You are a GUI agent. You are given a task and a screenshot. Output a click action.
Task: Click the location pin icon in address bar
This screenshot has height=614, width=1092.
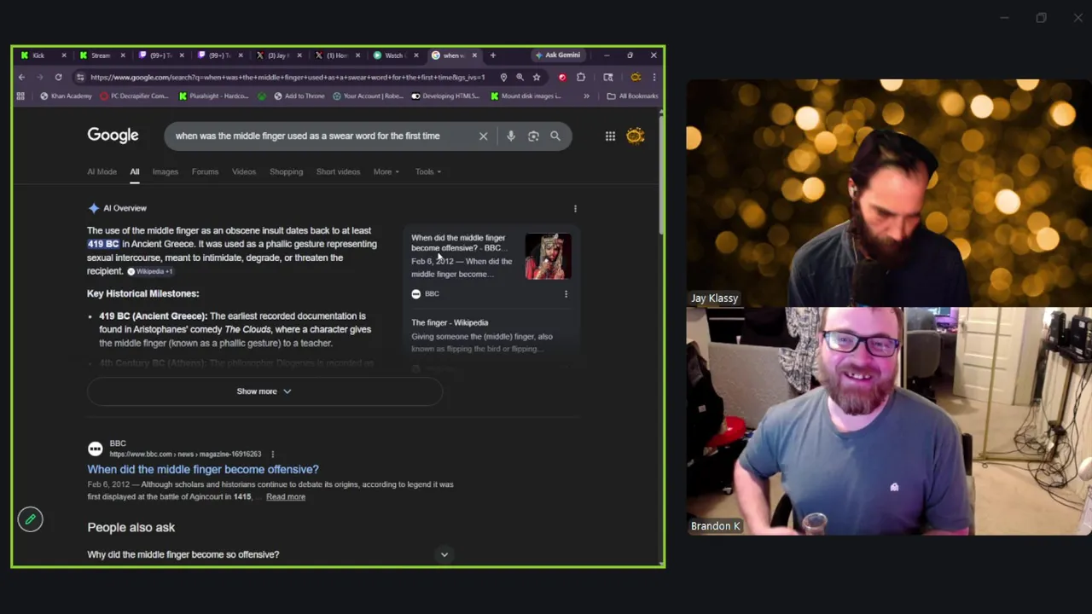[503, 78]
